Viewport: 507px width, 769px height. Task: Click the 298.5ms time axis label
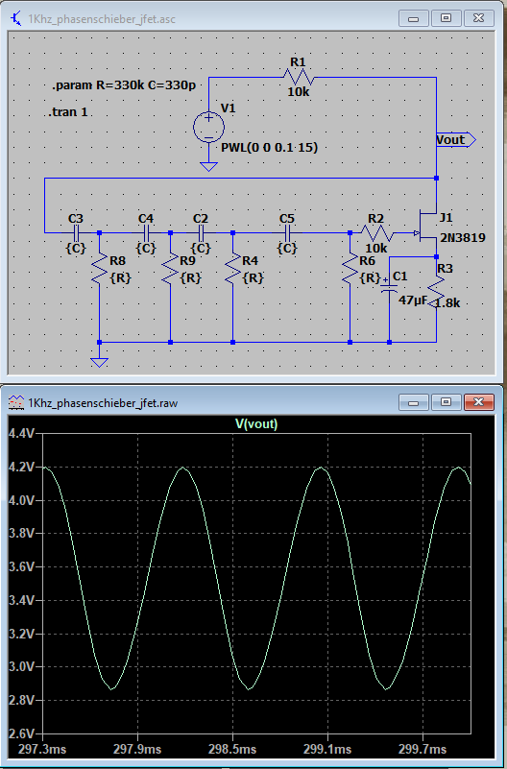pos(232,749)
